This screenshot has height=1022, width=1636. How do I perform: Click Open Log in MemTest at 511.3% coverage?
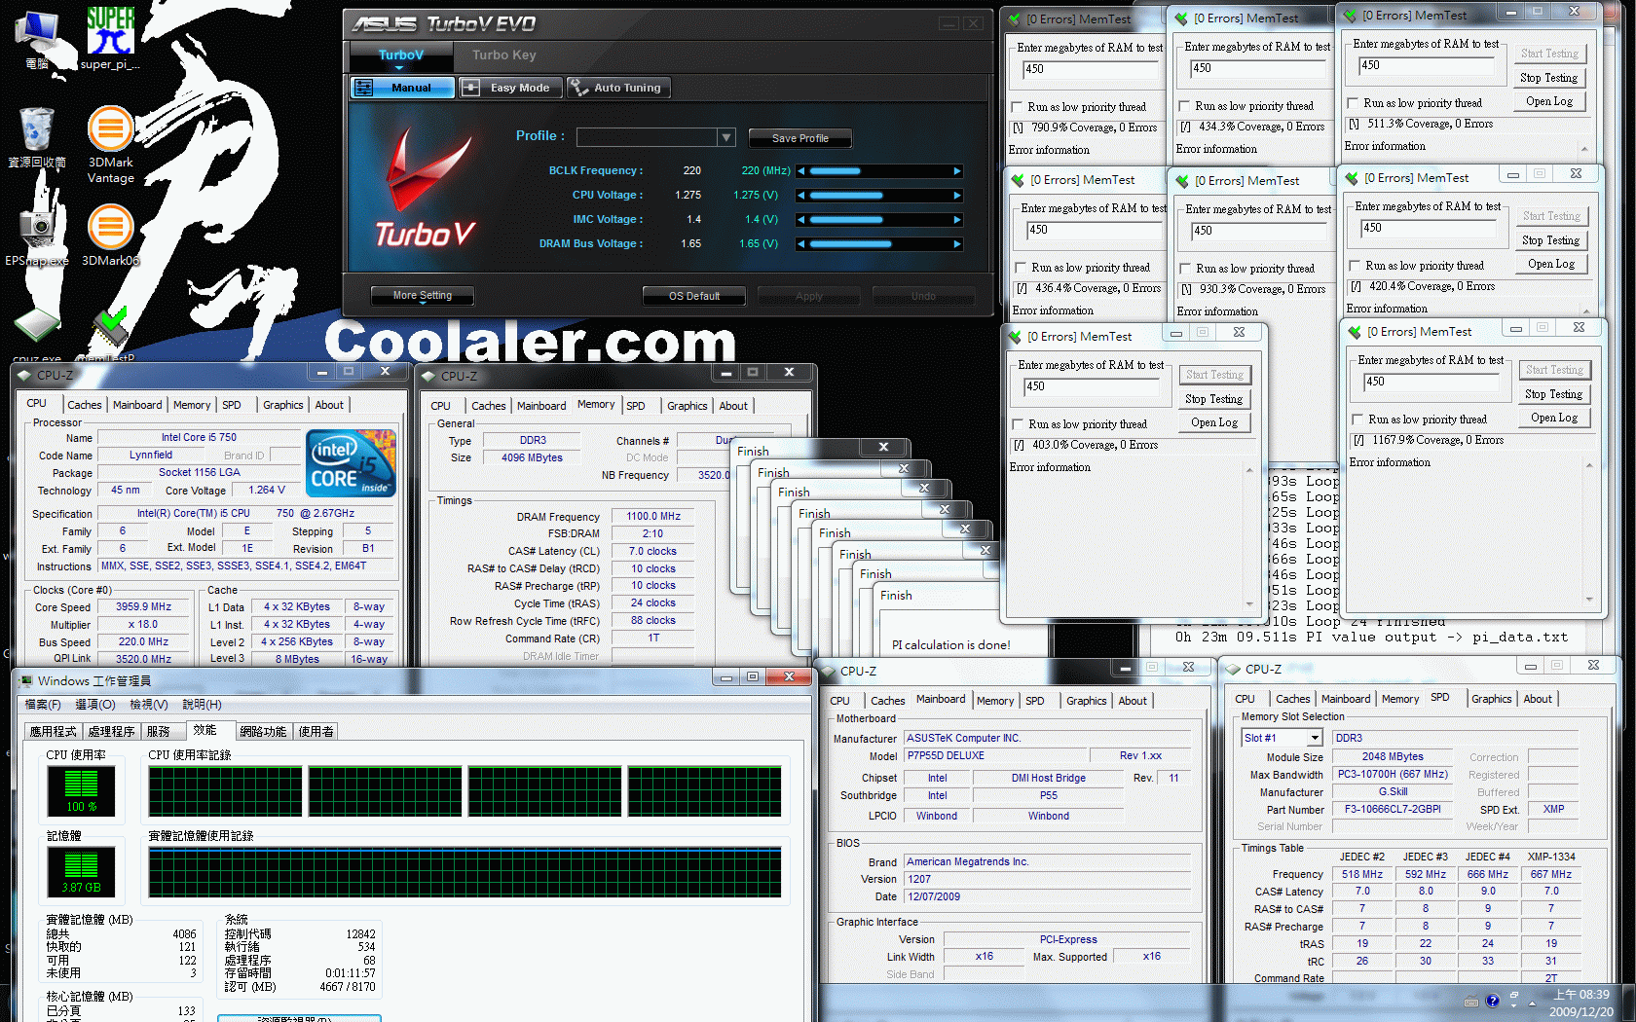point(1549,101)
